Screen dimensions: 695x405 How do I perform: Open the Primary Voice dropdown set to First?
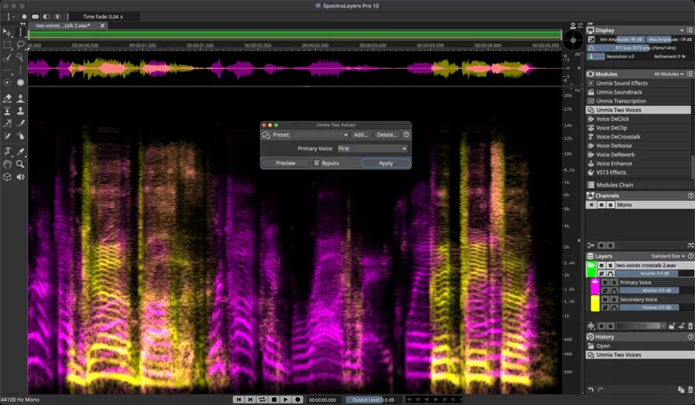pos(373,148)
